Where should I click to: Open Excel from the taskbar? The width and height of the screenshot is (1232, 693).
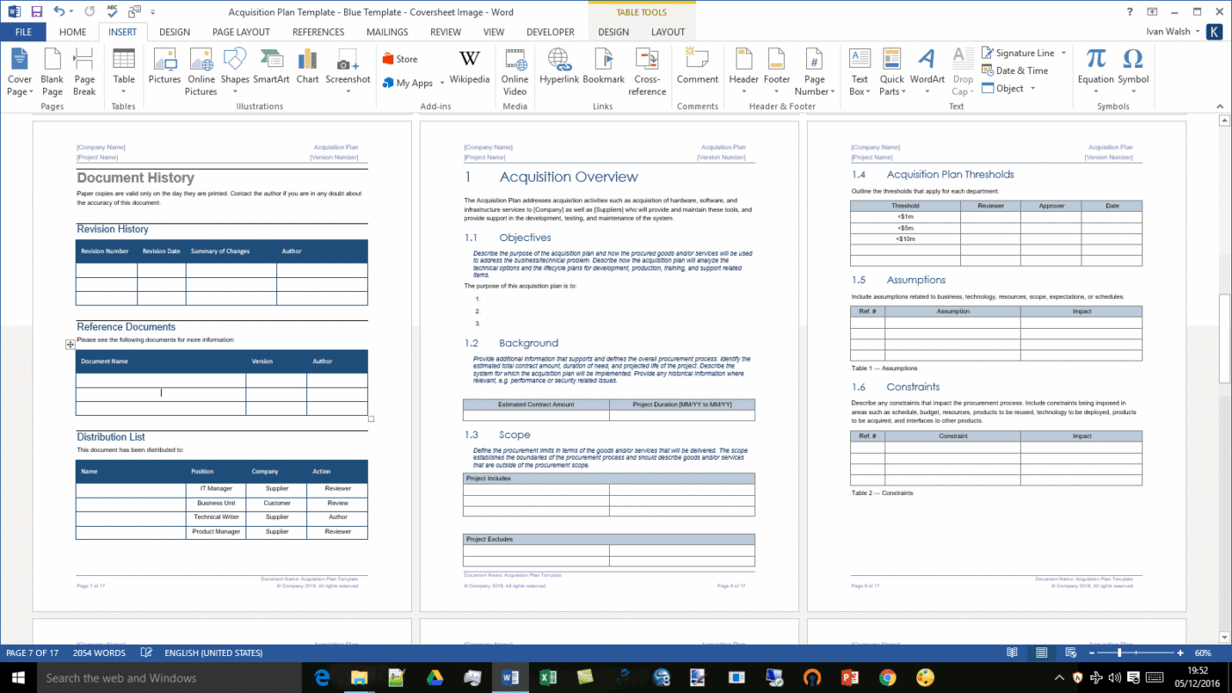pyautogui.click(x=549, y=678)
